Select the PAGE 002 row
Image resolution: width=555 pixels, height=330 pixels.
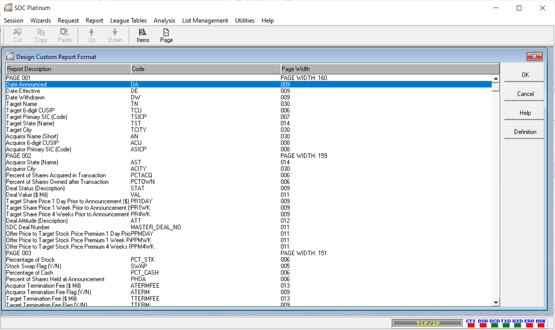18,156
